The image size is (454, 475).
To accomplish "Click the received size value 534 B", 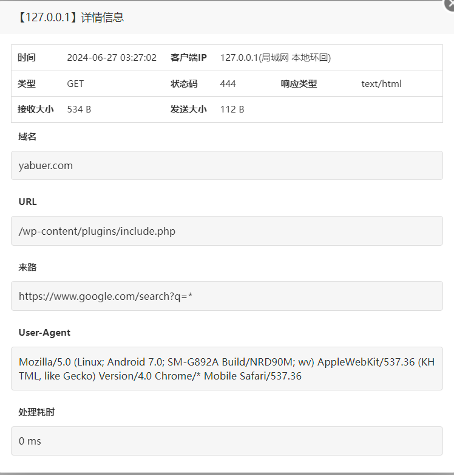I will (x=79, y=109).
